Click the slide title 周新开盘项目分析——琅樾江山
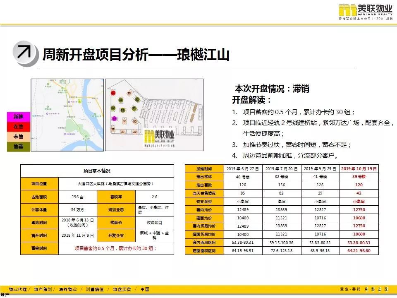The image size is (397, 298). click(x=136, y=55)
